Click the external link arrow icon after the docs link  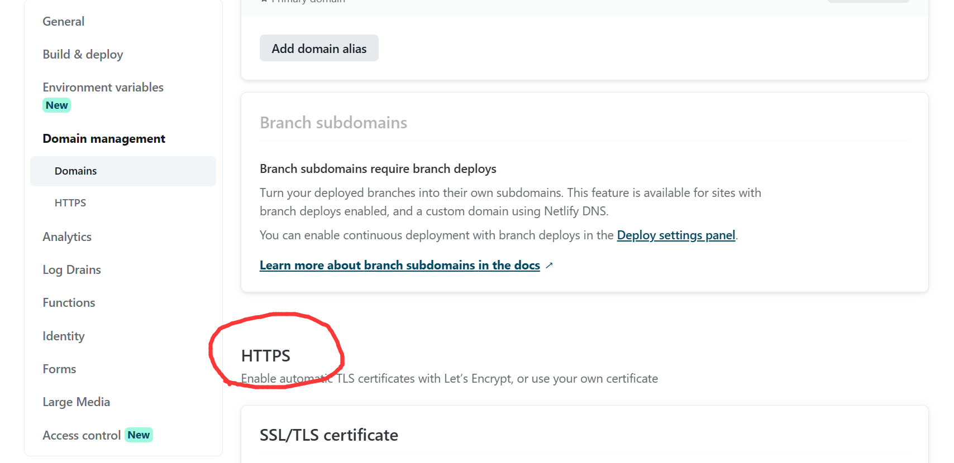pos(549,266)
